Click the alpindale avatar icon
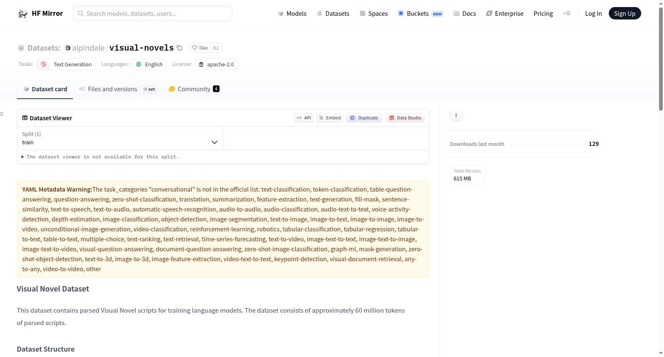This screenshot has height=357, width=664. pyautogui.click(x=68, y=48)
